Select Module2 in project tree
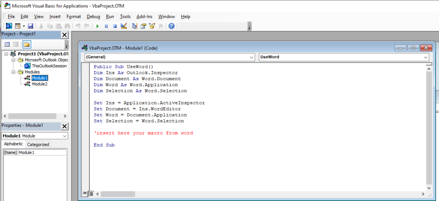 coord(40,84)
